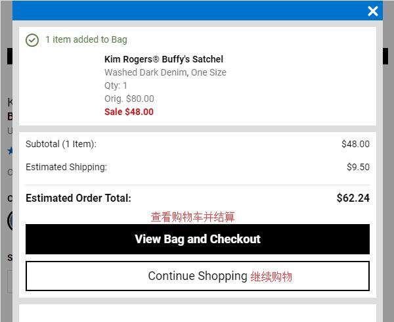
Task: Click the Orig. $80.00 price text
Action: click(129, 99)
